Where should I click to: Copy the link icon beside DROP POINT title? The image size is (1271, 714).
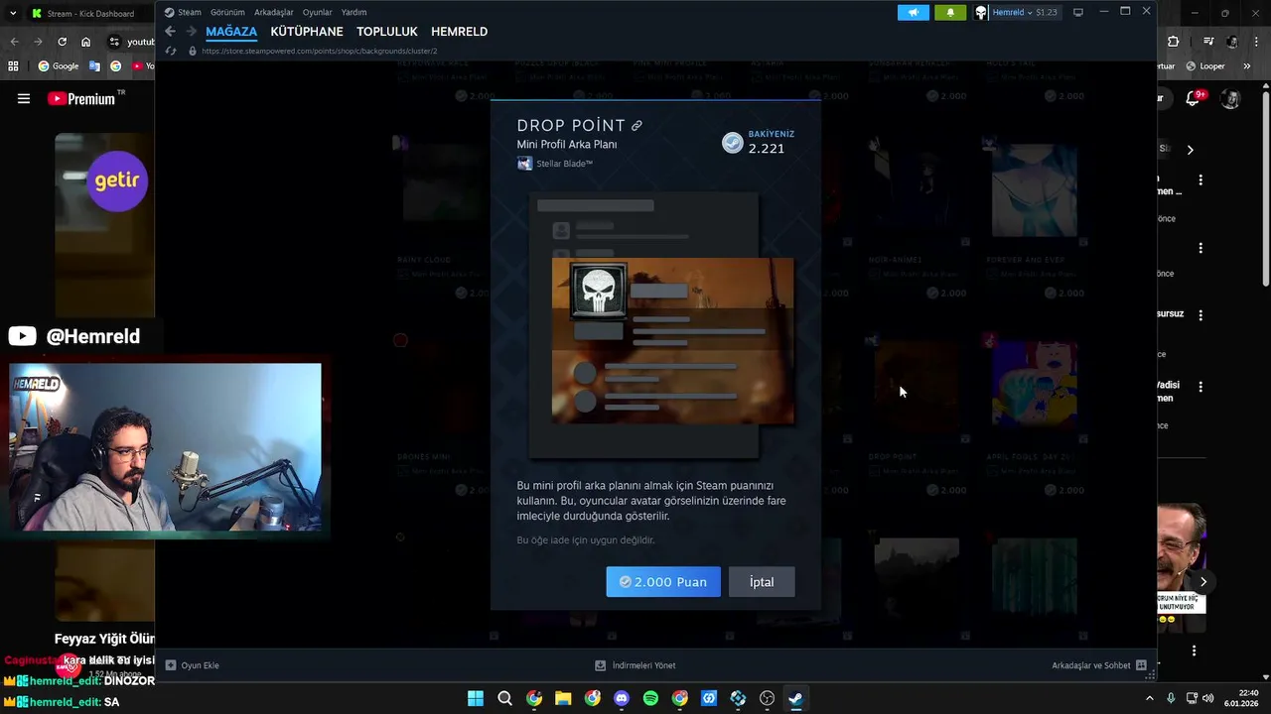[636, 126]
